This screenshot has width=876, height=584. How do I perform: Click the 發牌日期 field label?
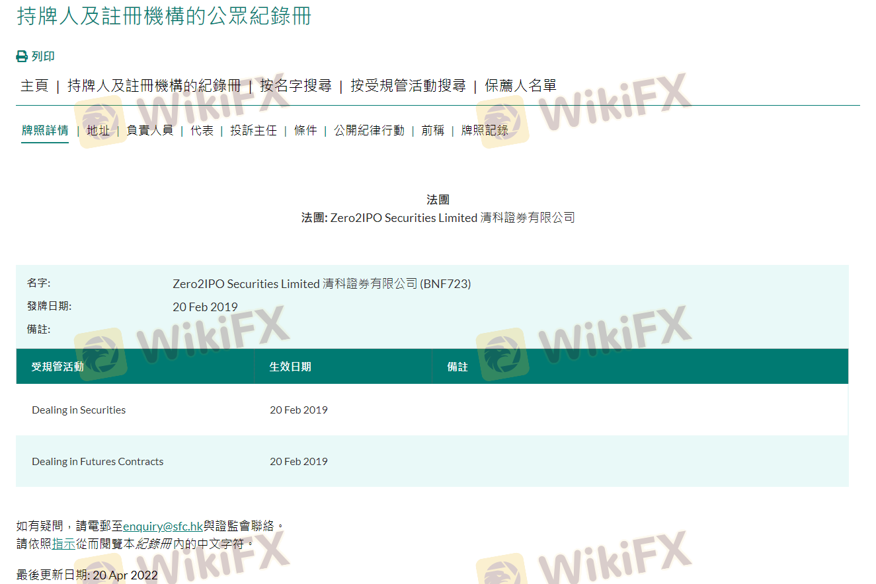(x=50, y=307)
